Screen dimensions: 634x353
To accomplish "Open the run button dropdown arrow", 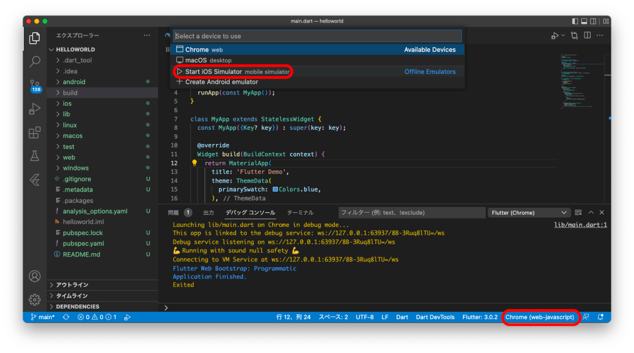I will click(x=563, y=36).
